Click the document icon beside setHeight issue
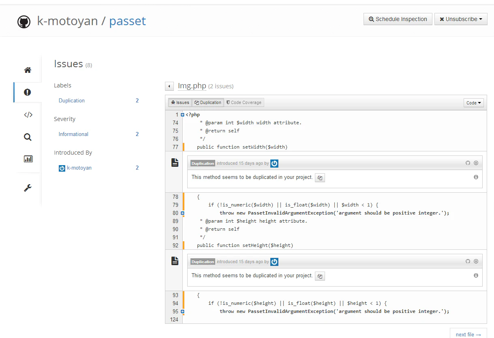The image size is (494, 338). point(175,261)
